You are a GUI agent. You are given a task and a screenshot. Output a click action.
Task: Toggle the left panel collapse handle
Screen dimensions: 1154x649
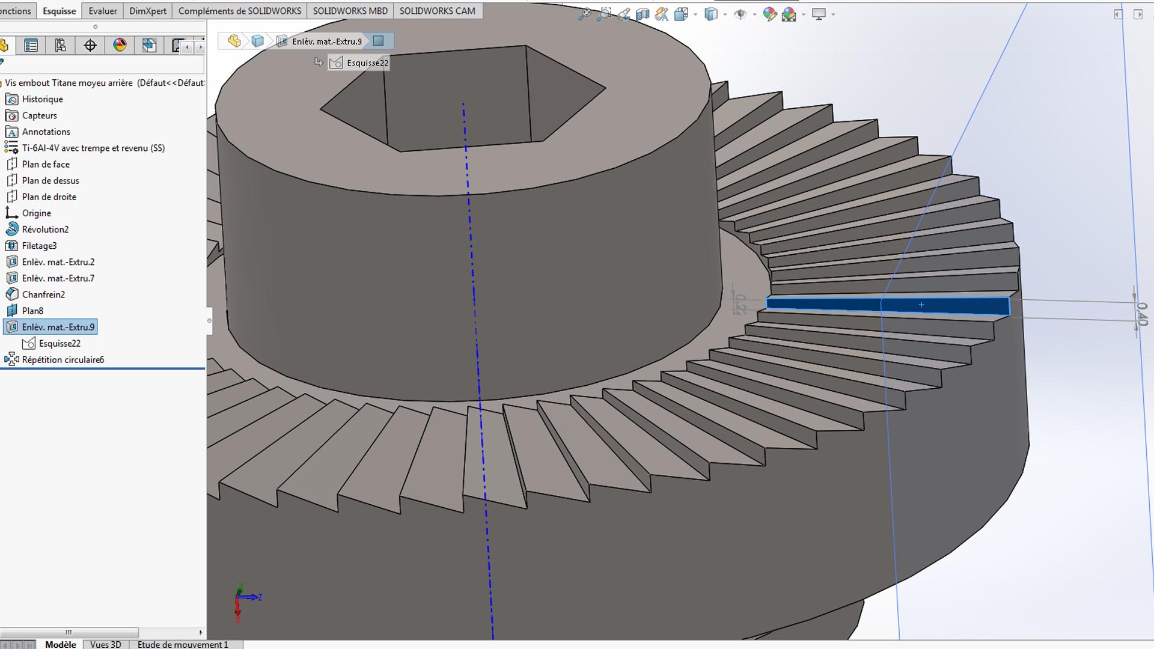[x=209, y=320]
